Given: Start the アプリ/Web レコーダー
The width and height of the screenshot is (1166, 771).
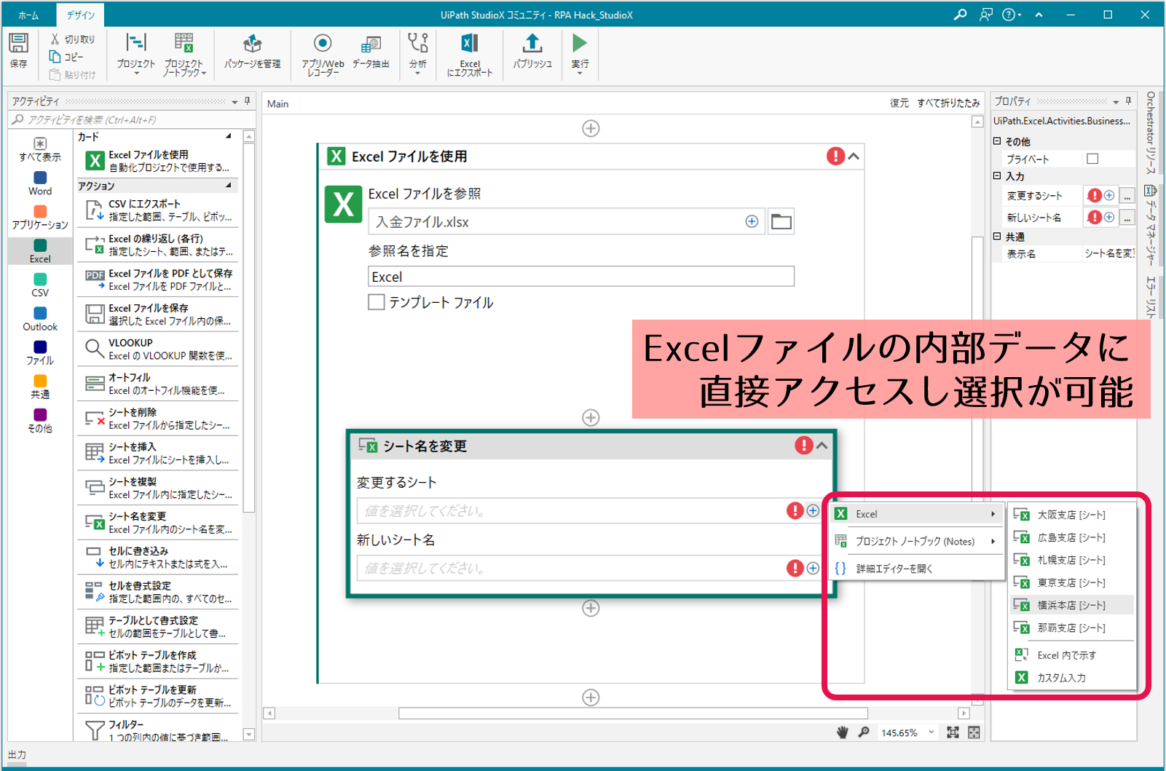Looking at the screenshot, I should tap(323, 54).
